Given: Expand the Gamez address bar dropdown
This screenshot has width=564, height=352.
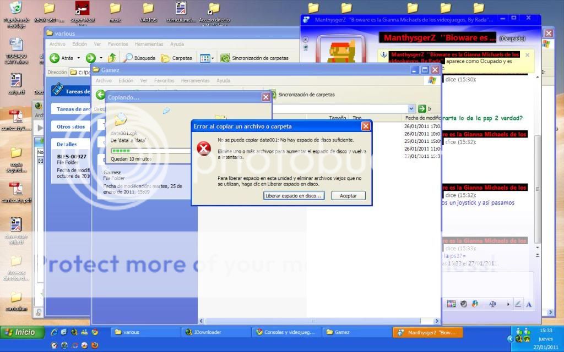Looking at the screenshot, I should 411,108.
